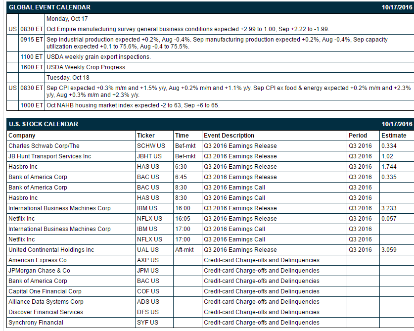Screen dimensions: 414x331
Task: Click the '1600 ET' time cell
Action: coord(32,67)
